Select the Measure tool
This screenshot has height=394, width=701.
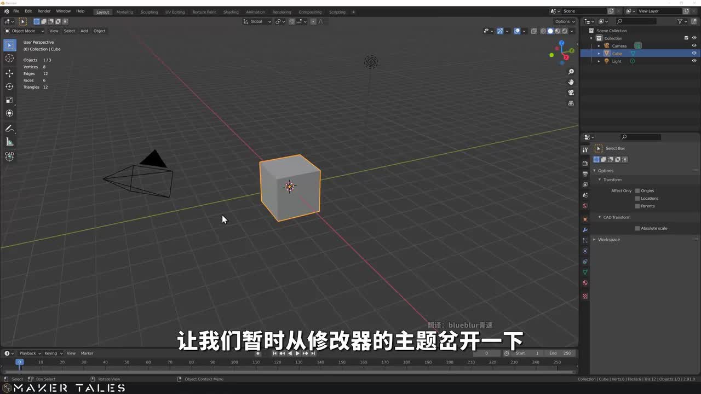9,142
